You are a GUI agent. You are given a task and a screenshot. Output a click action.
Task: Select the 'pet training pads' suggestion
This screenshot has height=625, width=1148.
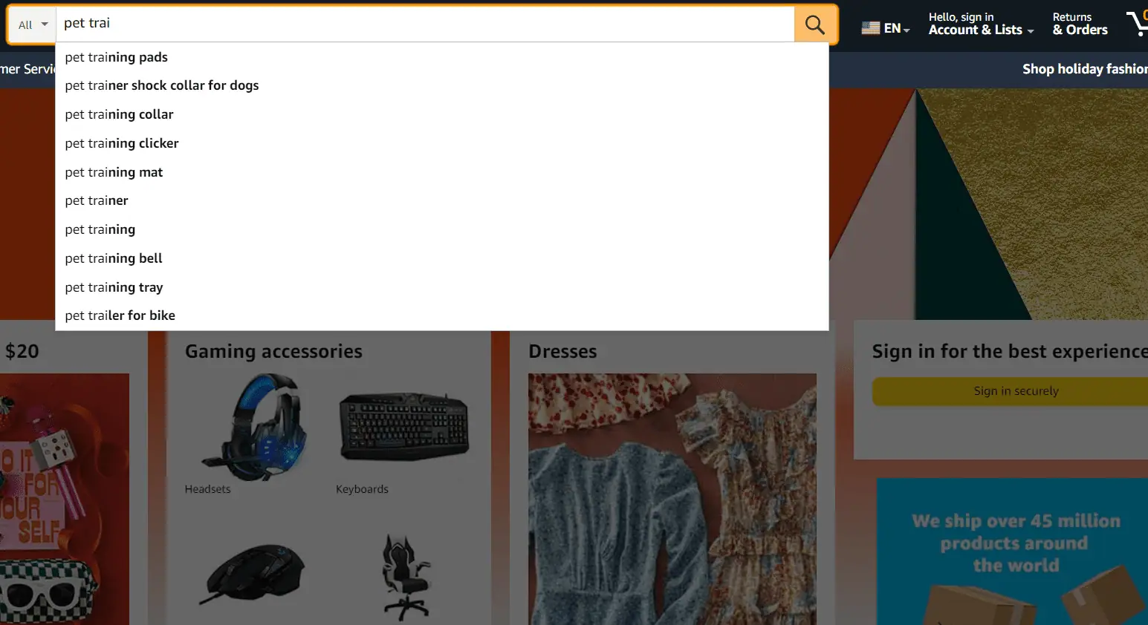(117, 57)
